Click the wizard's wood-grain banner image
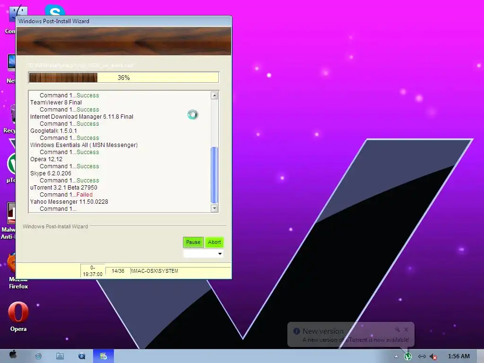Screen dimensions: 484x363 point(124,41)
